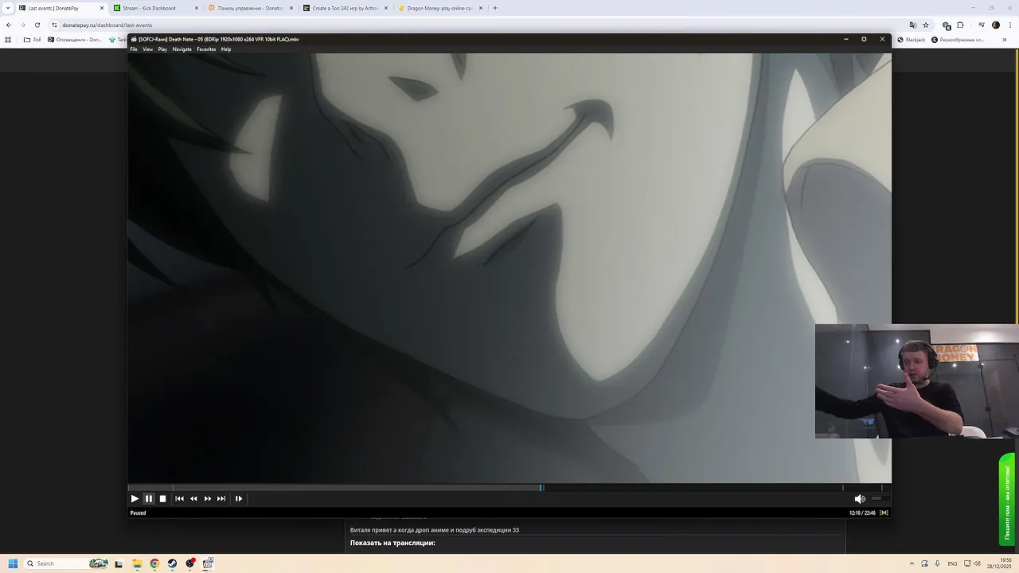Open the apps grid in bookmarks bar
Screen dimensions: 1019x573
(8, 39)
